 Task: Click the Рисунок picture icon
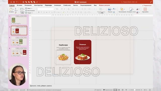(109, 9)
